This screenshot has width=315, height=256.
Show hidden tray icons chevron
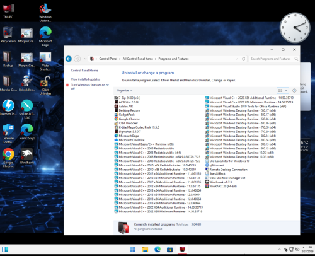(x=279, y=249)
